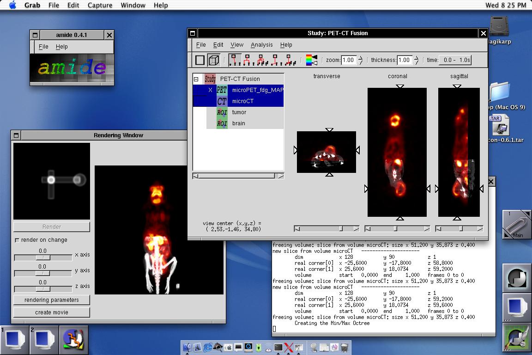532x355 pixels.
Task: Launch Mail from the Dock
Action: [x=198, y=347]
